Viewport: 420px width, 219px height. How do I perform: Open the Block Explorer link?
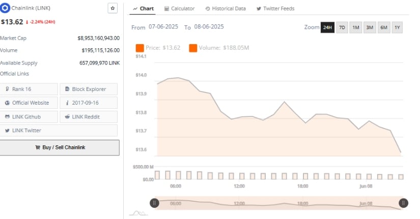[x=89, y=89]
